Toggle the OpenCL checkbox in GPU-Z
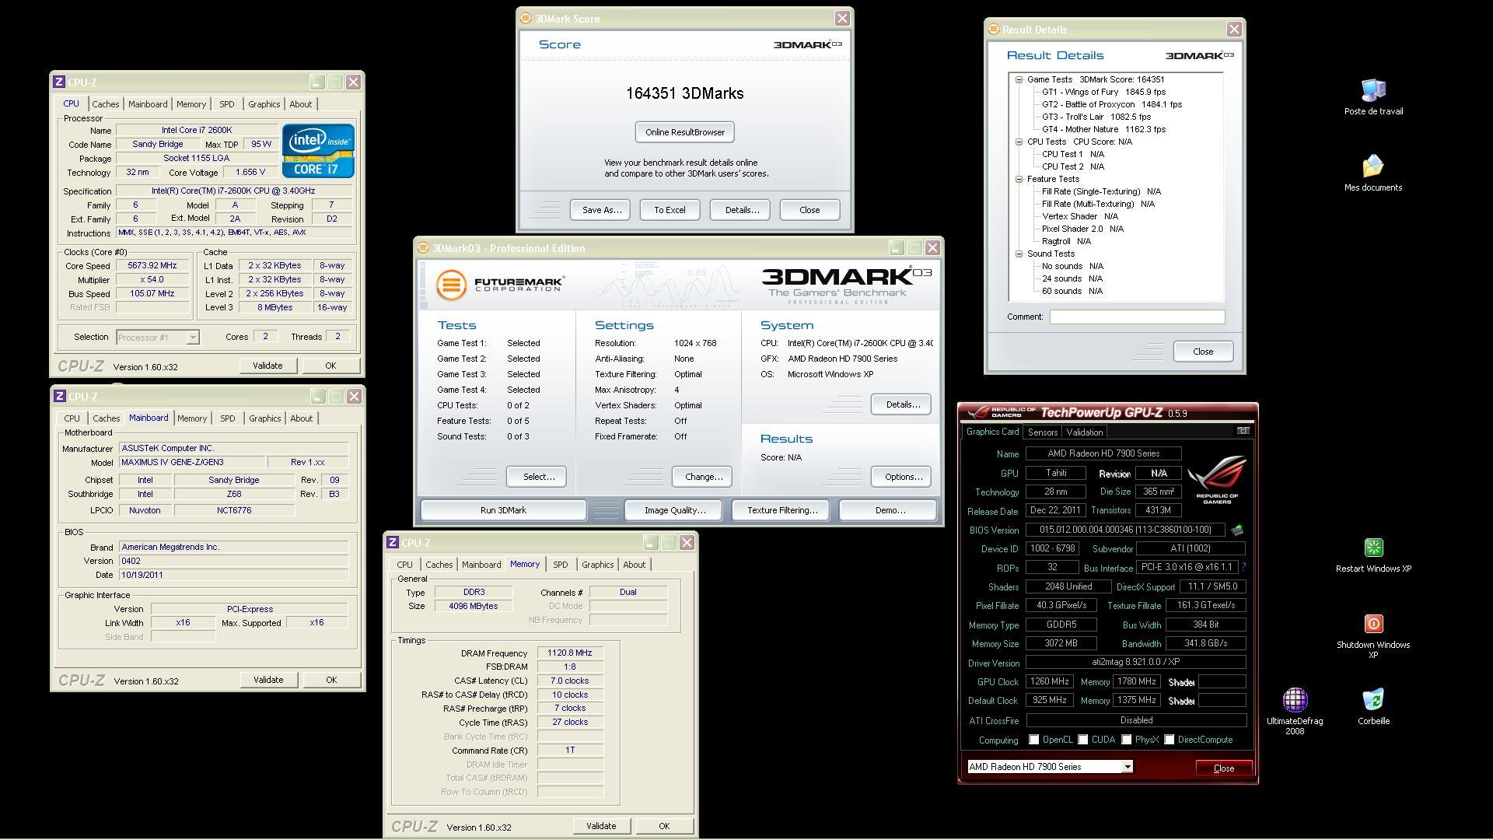 coord(1033,740)
